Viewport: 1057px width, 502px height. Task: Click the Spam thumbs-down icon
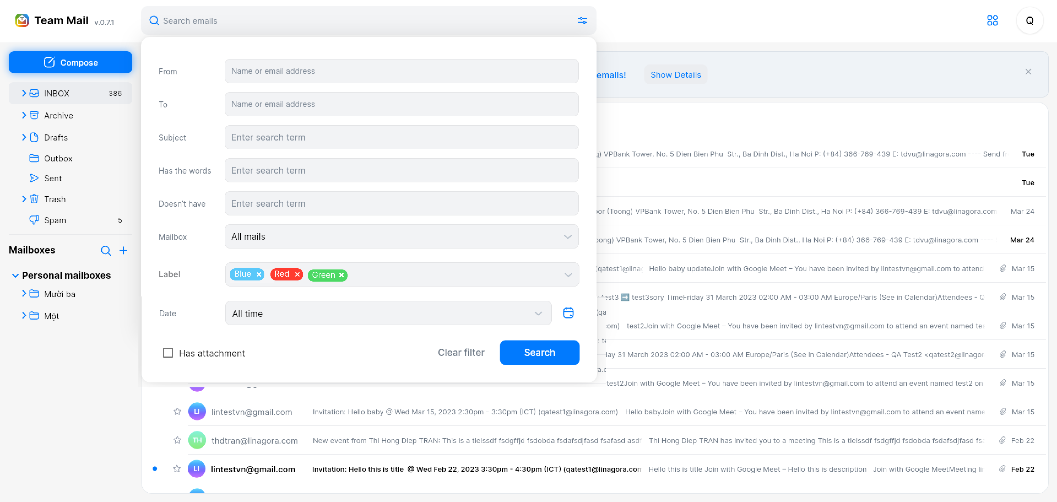coord(34,220)
